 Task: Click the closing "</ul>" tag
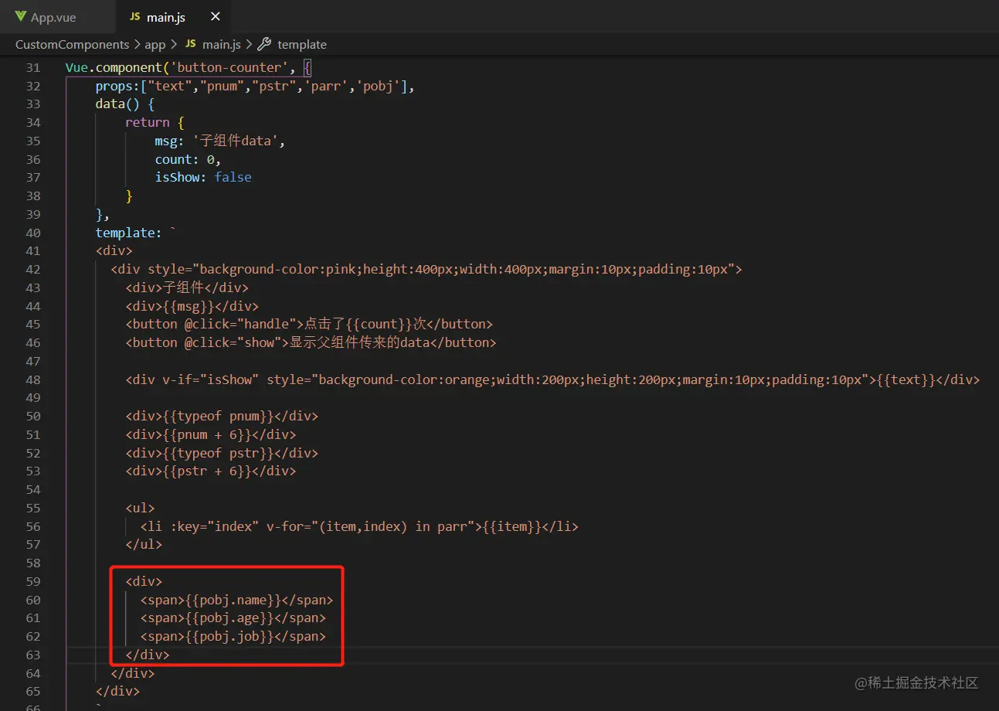[144, 544]
